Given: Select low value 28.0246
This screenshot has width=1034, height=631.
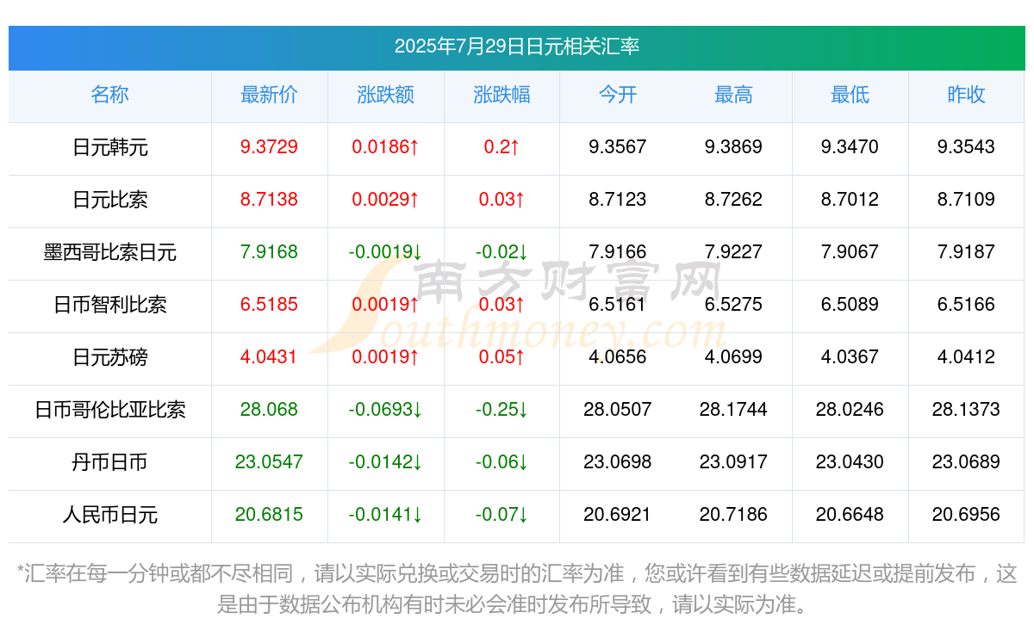Looking at the screenshot, I should (x=850, y=410).
